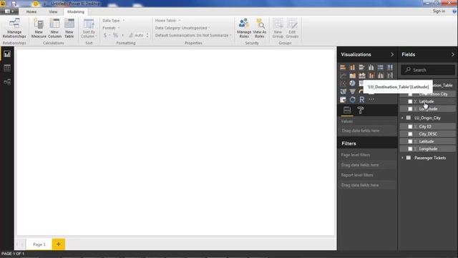Open the File menu button

click(9, 11)
